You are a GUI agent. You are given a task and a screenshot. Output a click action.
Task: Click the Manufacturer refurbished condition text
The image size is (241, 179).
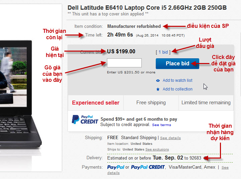click(x=134, y=26)
